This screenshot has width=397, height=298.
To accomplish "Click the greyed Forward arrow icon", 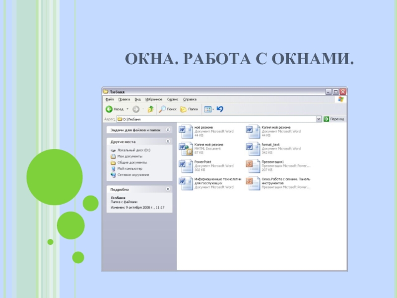I will click(x=136, y=109).
